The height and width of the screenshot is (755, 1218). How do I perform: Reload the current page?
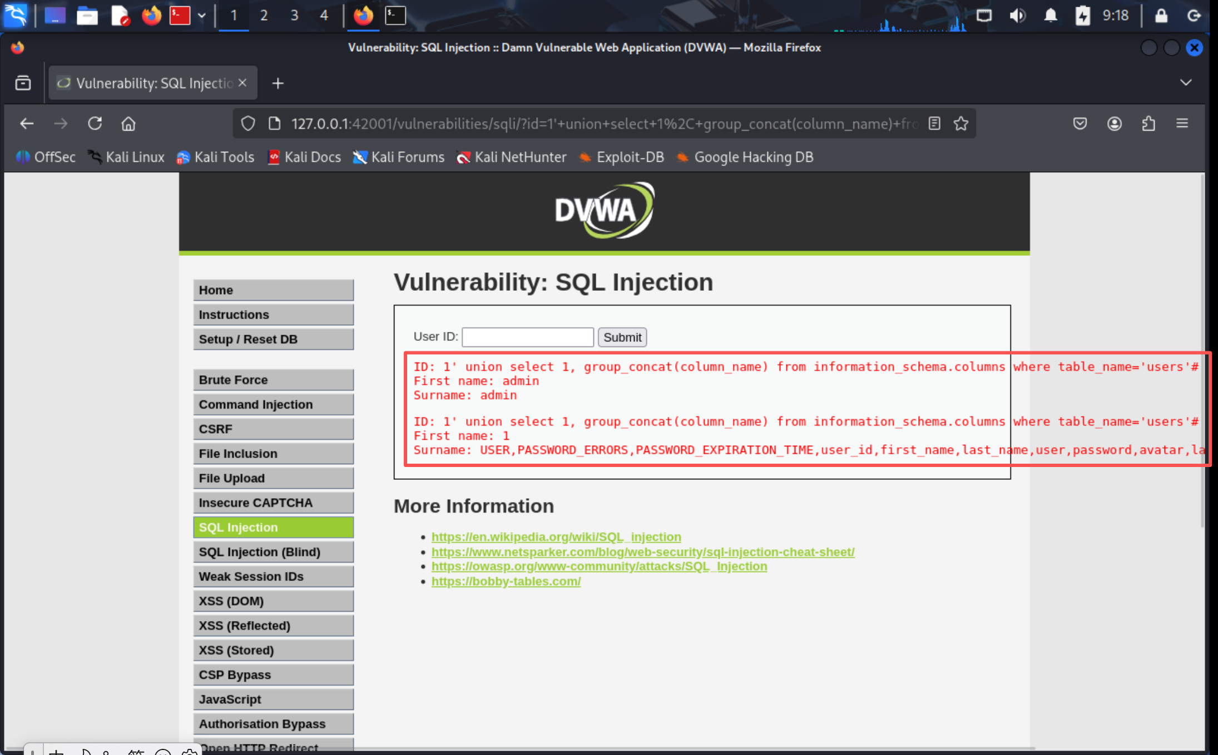tap(95, 123)
